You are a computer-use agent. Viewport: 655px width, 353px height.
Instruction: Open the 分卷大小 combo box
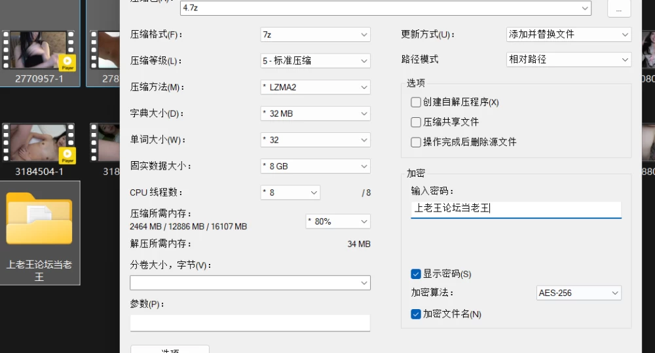tap(250, 283)
